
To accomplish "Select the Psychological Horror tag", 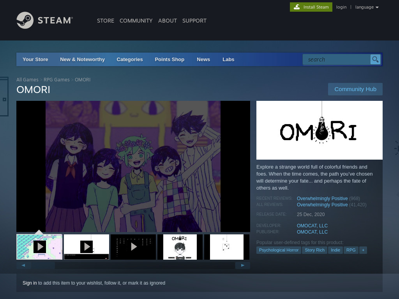I will 279,250.
